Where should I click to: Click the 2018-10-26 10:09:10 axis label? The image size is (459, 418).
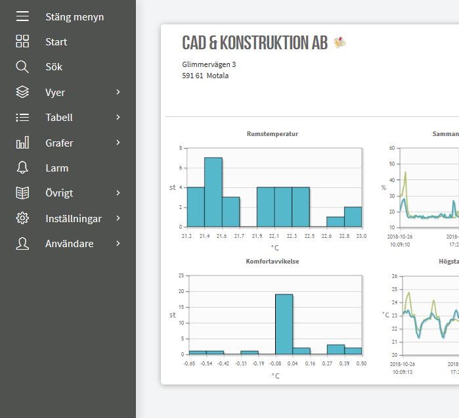tap(400, 240)
